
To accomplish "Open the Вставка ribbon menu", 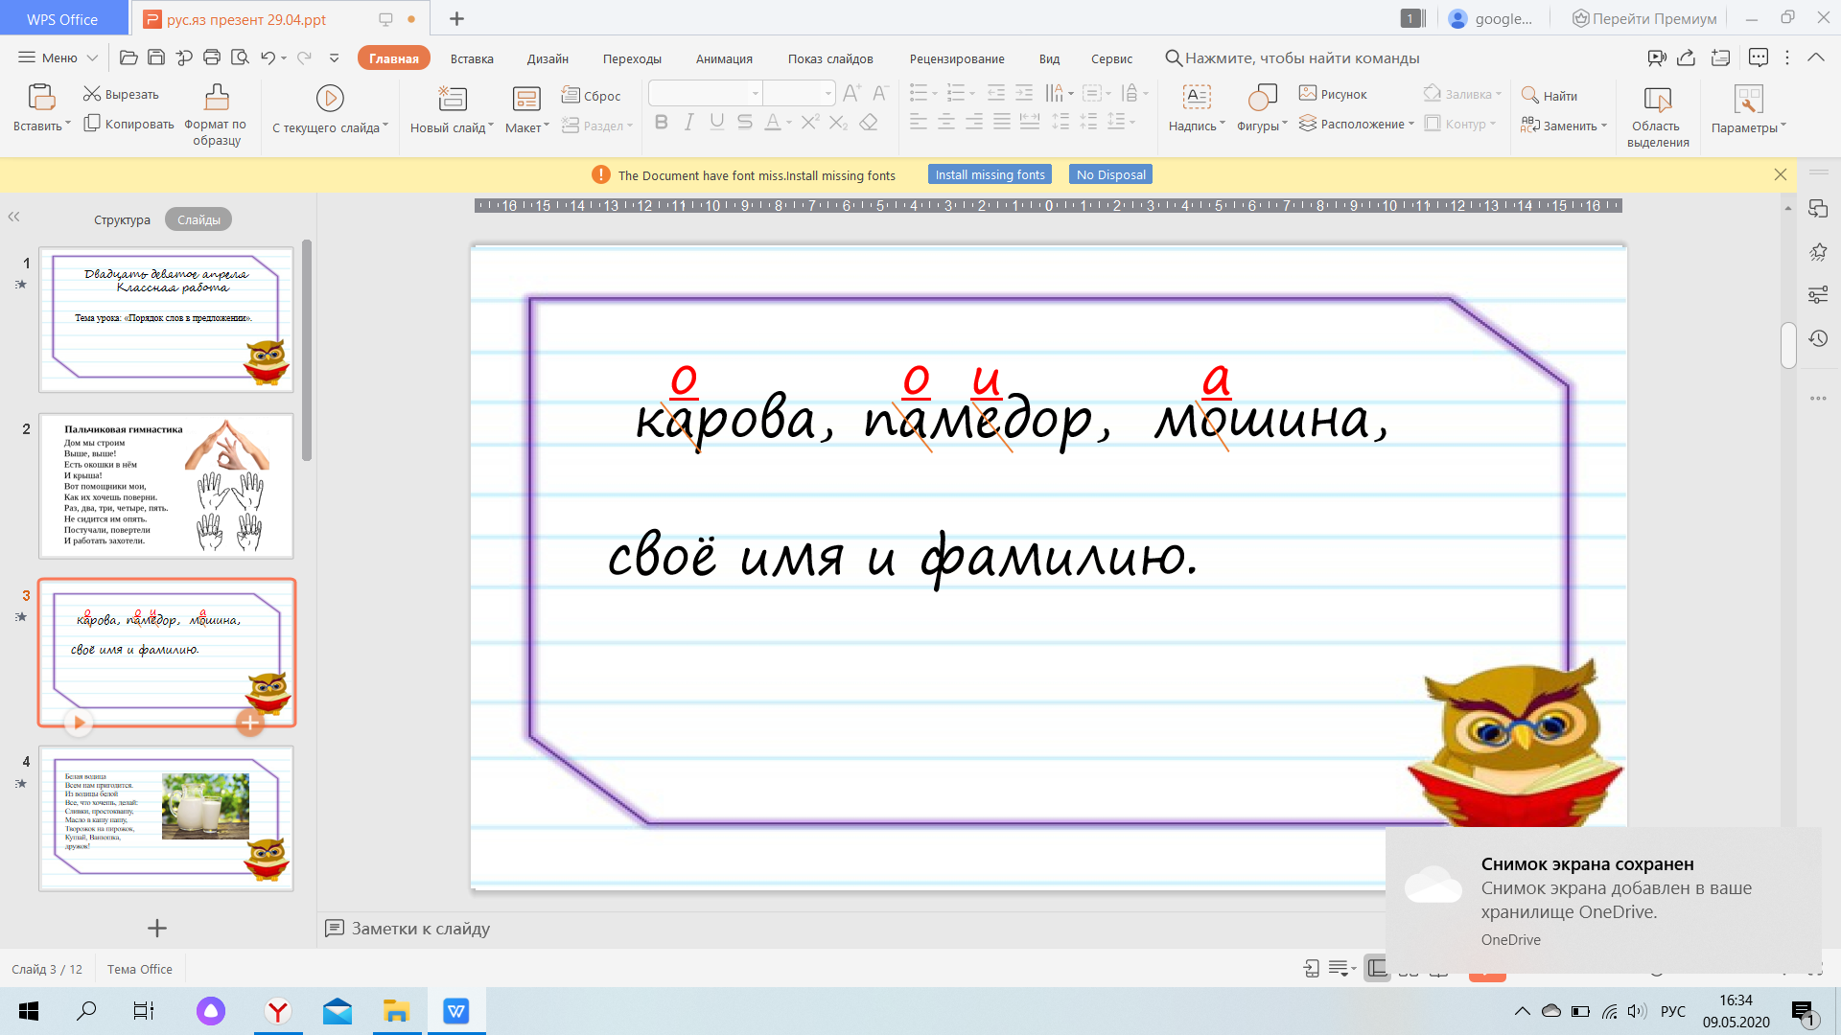I will (x=473, y=58).
